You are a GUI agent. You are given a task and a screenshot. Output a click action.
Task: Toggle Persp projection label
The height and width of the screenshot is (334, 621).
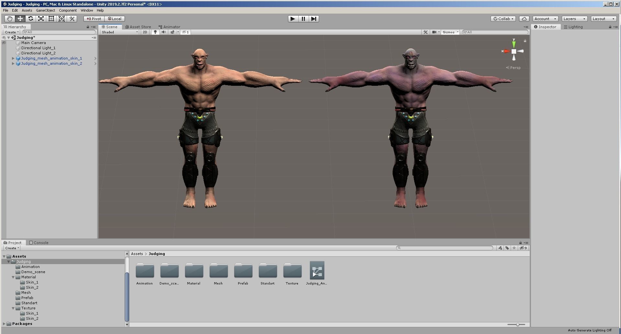pos(514,68)
